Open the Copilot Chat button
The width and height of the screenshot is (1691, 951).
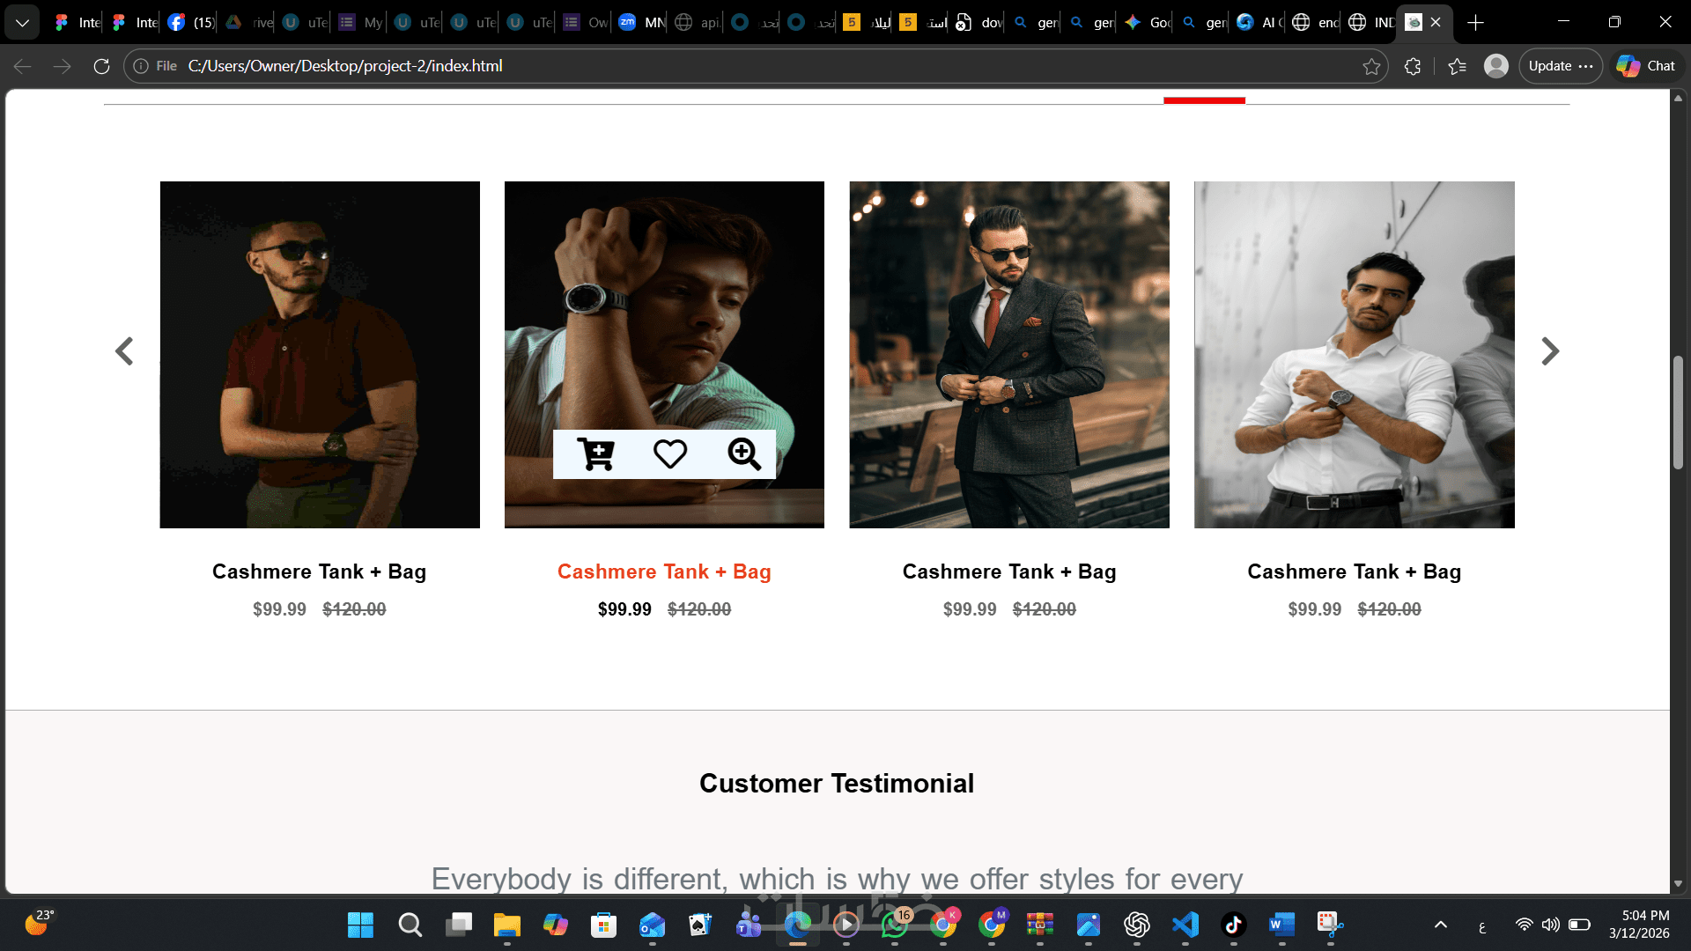[x=1646, y=66]
